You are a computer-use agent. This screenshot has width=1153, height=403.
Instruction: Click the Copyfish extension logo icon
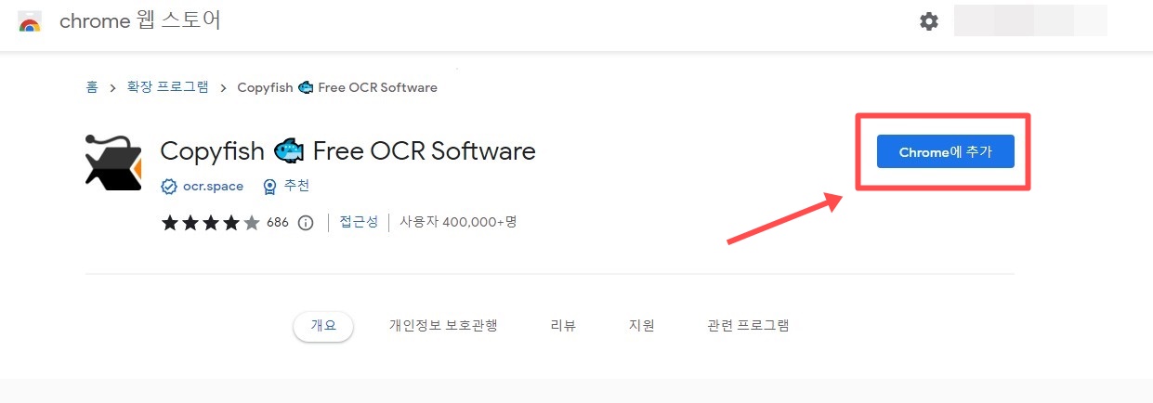[113, 162]
